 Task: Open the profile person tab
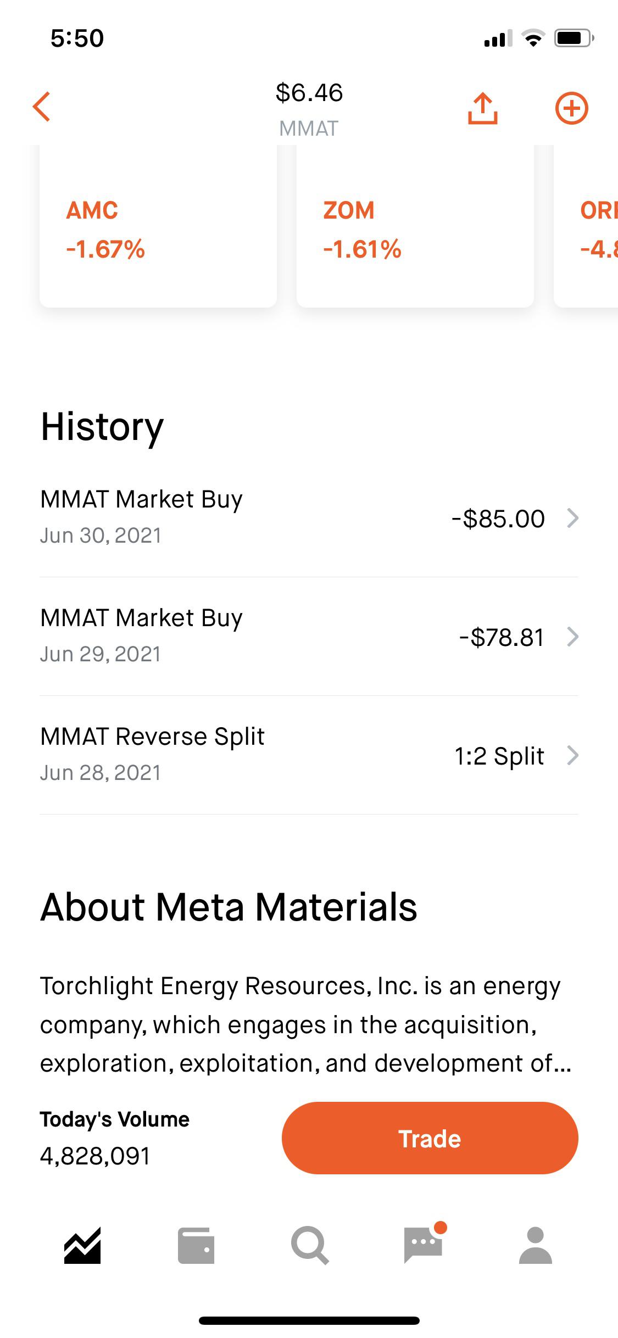536,1245
